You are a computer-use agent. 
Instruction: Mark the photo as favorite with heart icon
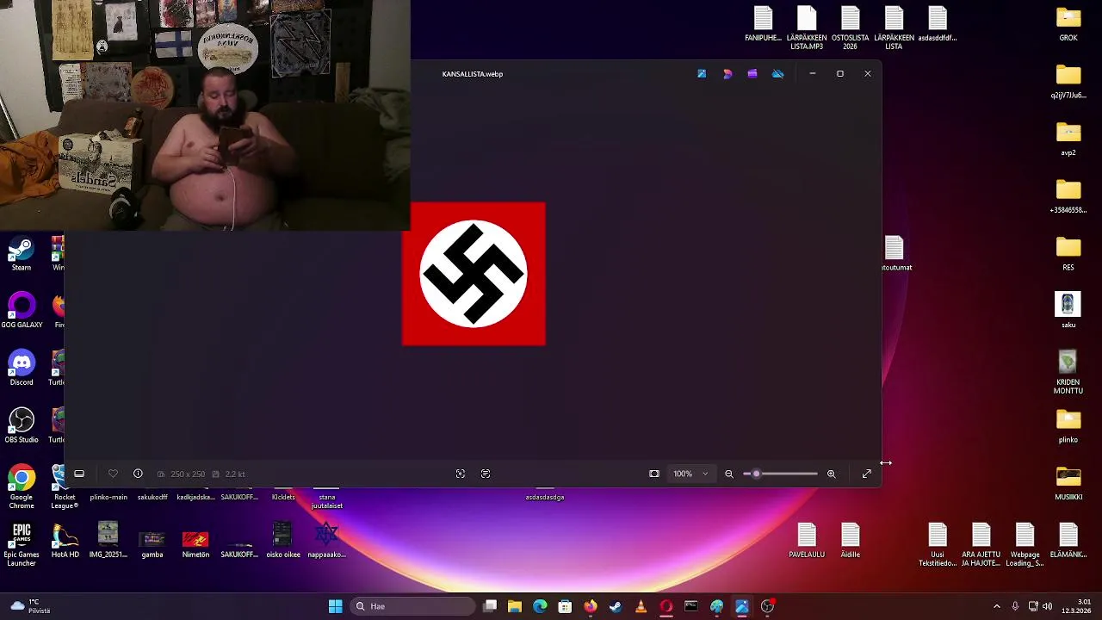pyautogui.click(x=113, y=474)
